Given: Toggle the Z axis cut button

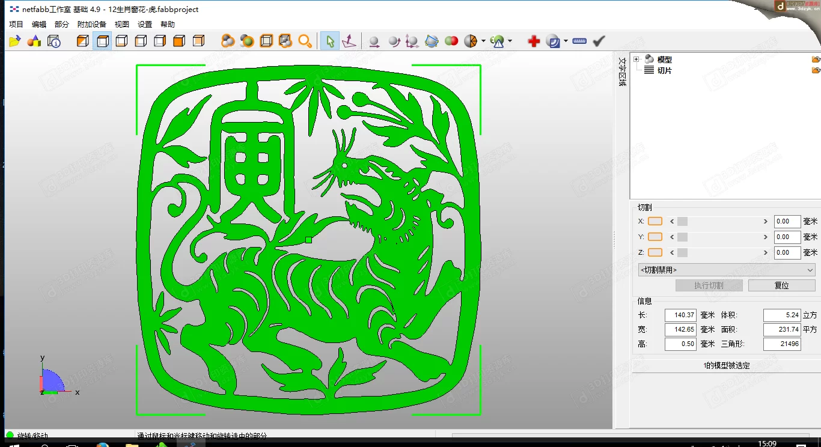Looking at the screenshot, I should click(655, 252).
